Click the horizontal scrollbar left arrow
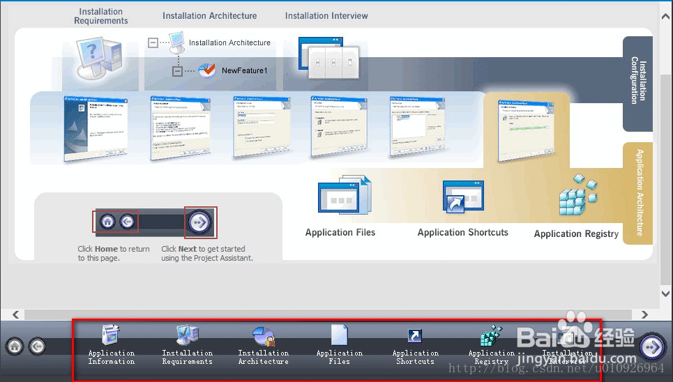 (16, 314)
